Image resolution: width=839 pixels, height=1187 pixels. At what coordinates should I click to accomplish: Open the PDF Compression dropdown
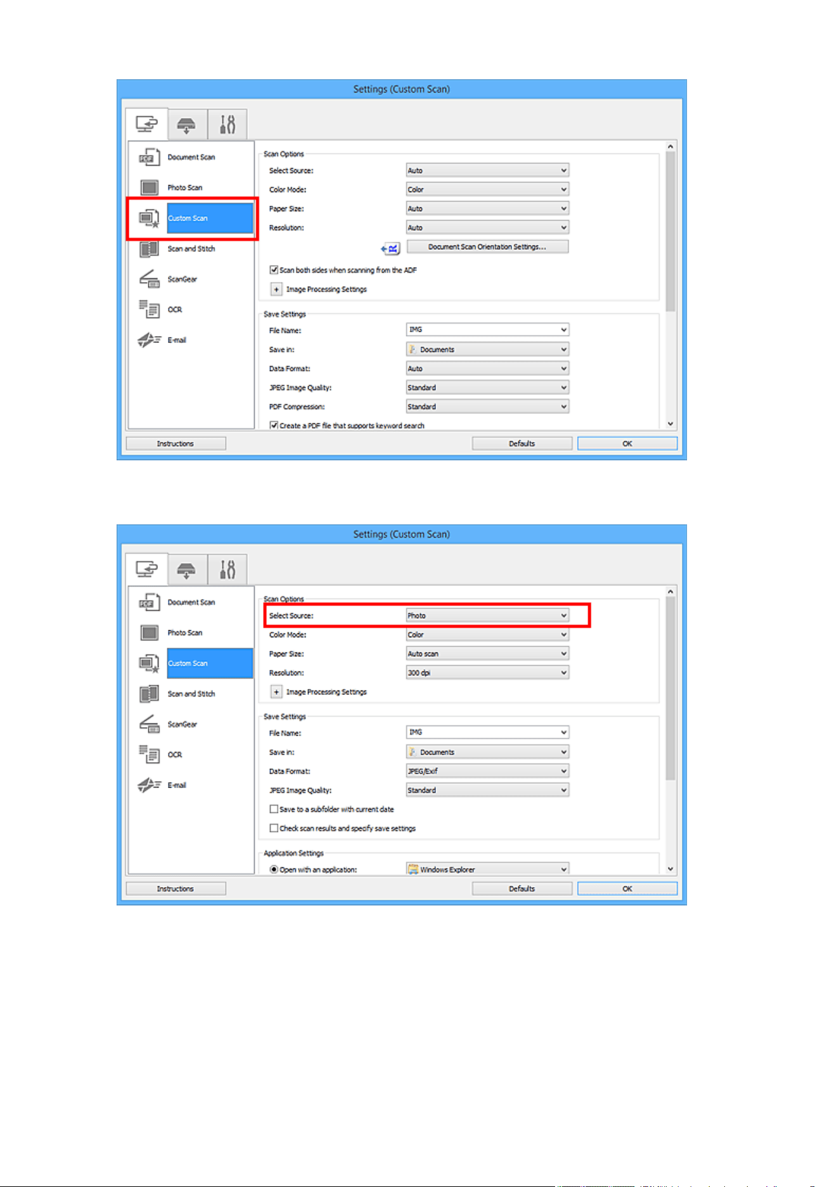tap(487, 406)
